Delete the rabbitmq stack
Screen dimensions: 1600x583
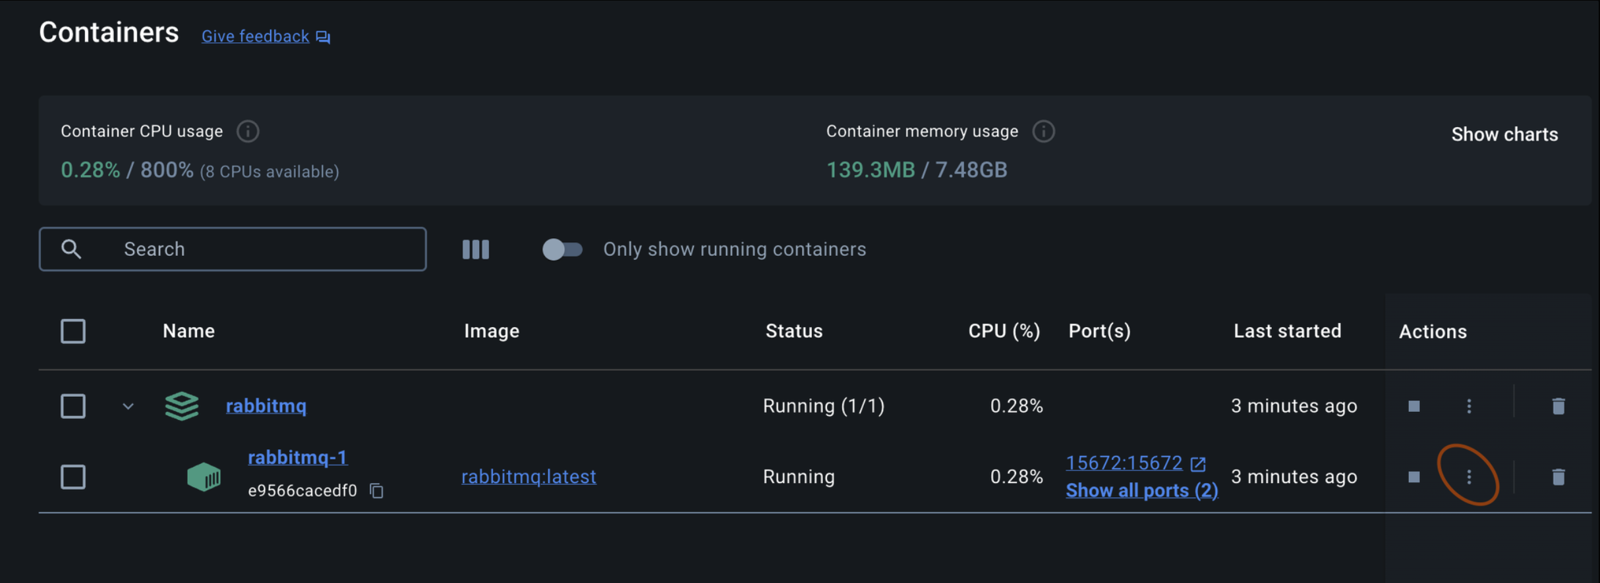point(1558,406)
